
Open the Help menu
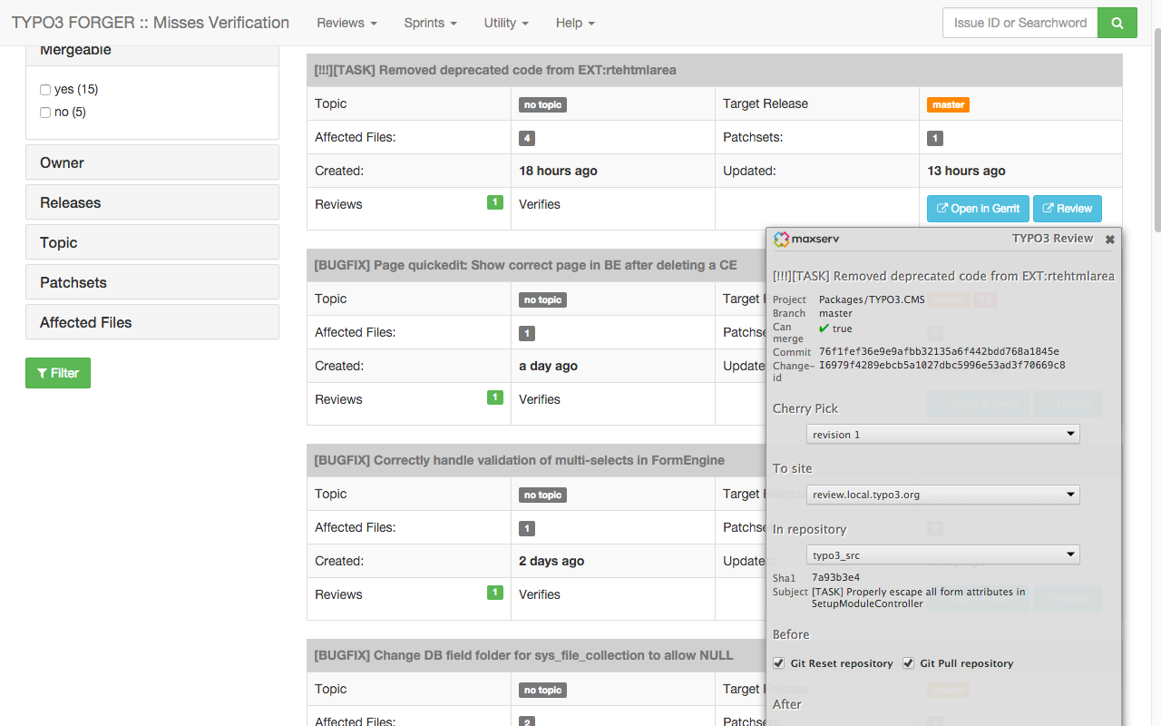coord(575,23)
